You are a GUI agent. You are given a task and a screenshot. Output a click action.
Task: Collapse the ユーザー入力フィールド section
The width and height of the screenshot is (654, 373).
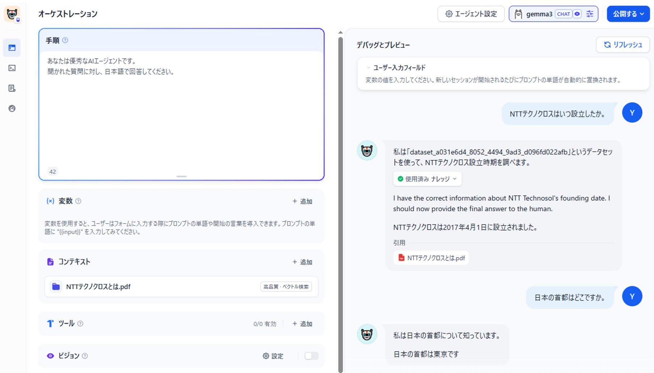(x=369, y=68)
